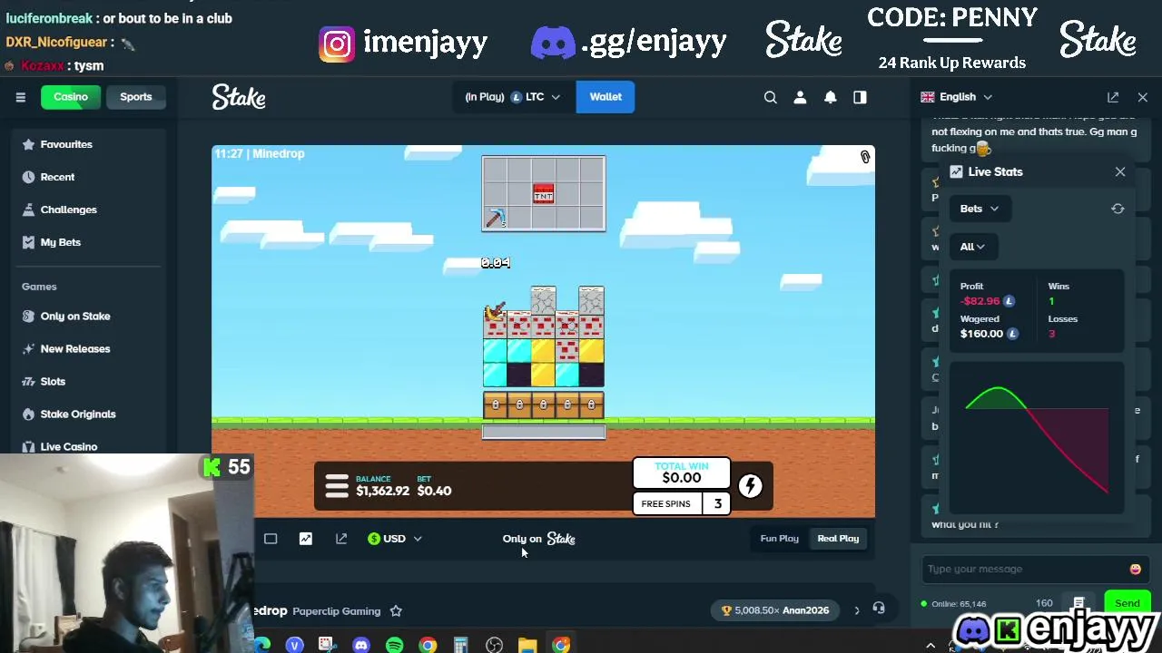Mute game sound via paperclip icon
Image resolution: width=1162 pixels, height=653 pixels.
click(x=865, y=157)
